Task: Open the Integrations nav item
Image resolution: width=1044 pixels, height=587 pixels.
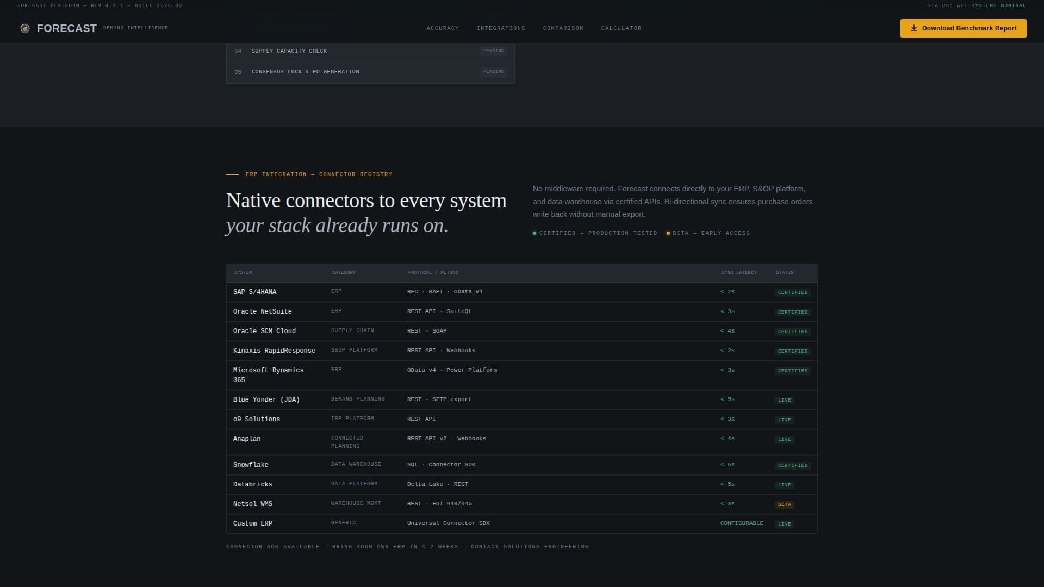Action: 501,28
